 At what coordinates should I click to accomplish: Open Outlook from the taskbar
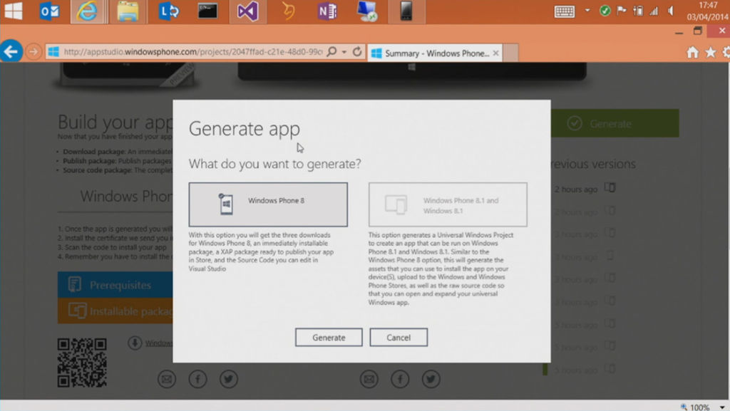49,11
